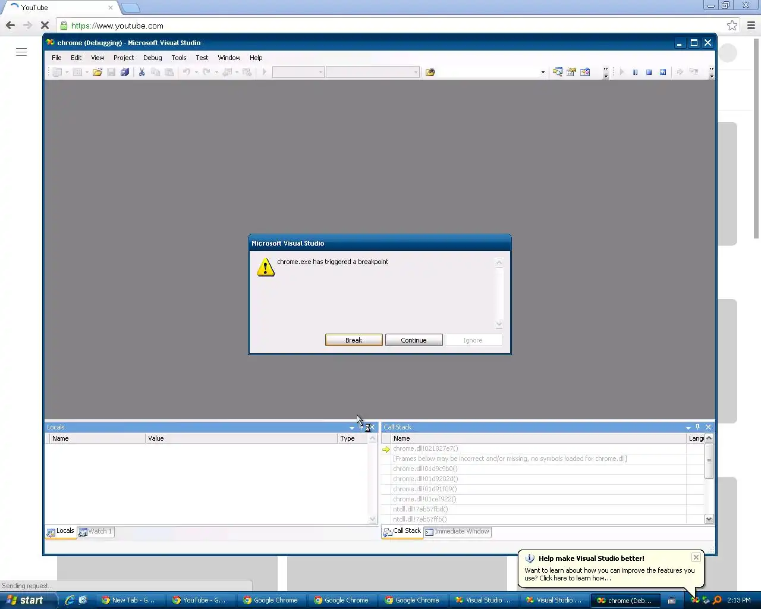Image resolution: width=761 pixels, height=609 pixels.
Task: Click the Windows start button
Action: (x=29, y=600)
